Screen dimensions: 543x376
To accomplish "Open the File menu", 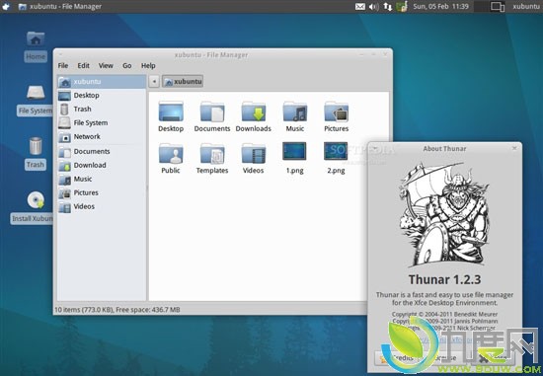I will tap(63, 66).
